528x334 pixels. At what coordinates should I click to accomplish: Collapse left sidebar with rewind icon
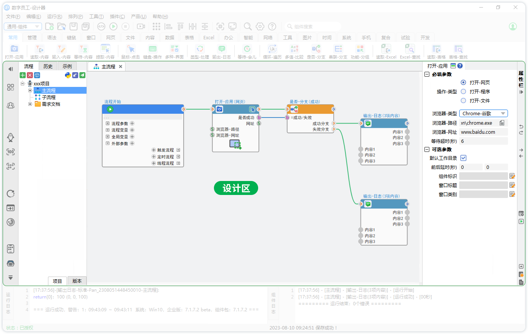point(11,69)
